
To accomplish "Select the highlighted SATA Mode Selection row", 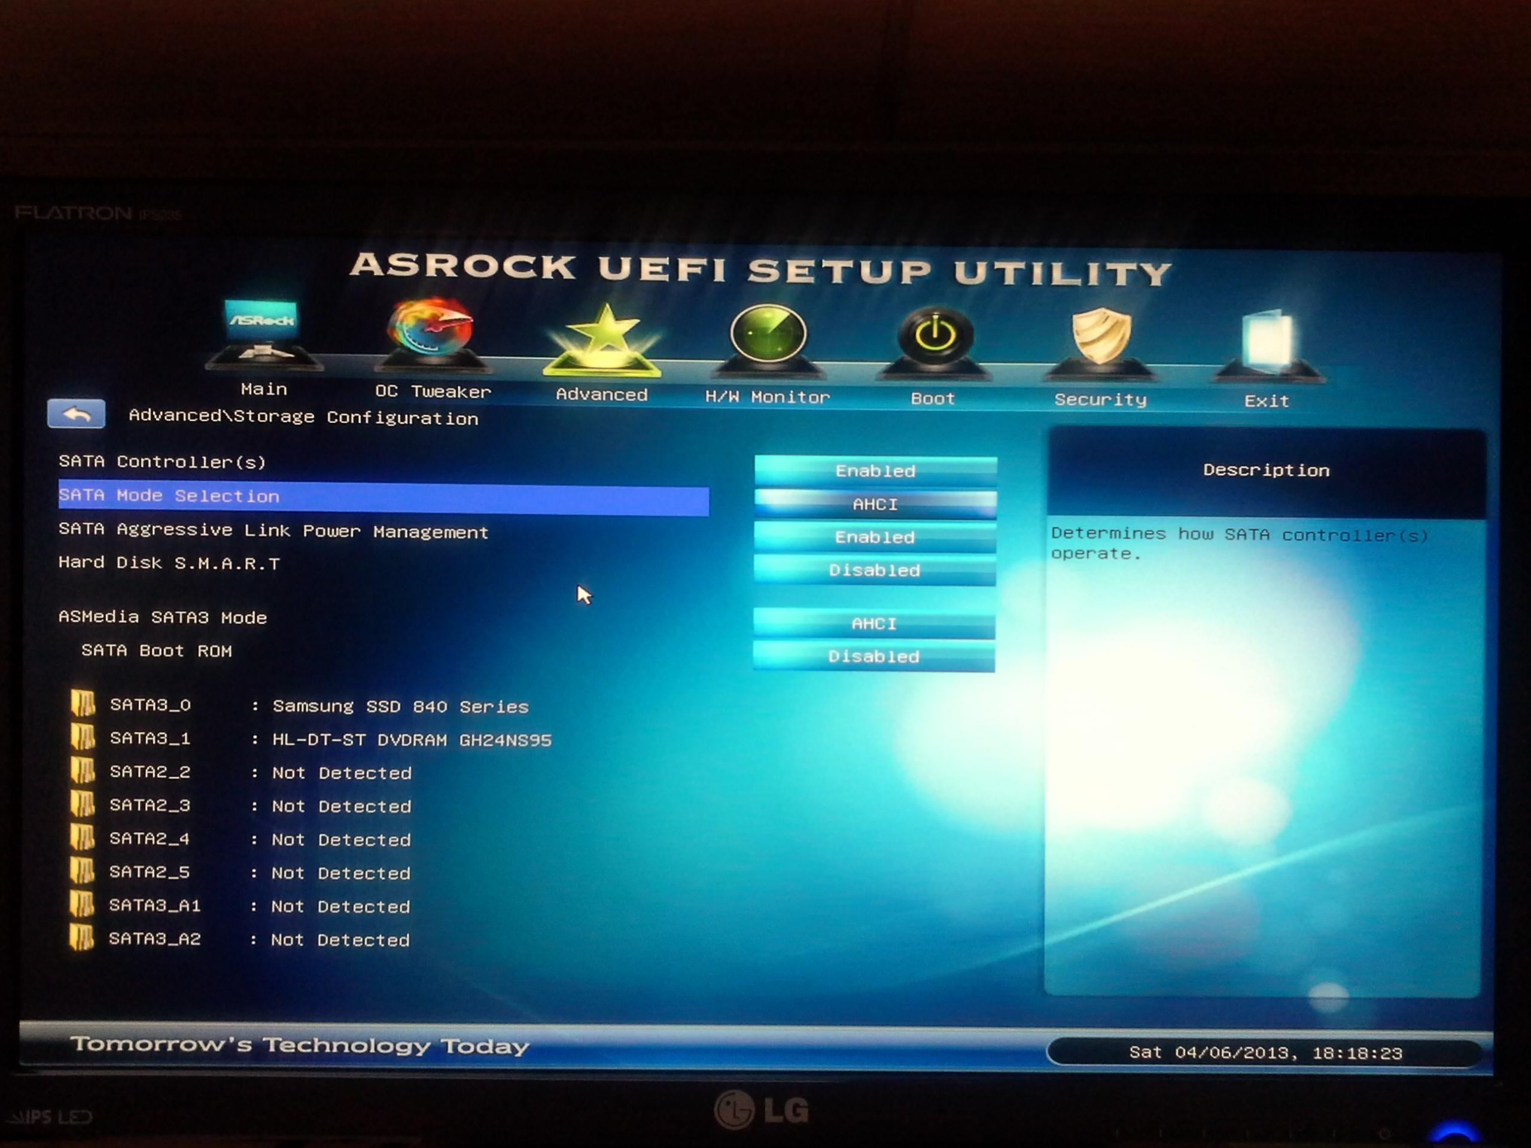I will coord(383,499).
